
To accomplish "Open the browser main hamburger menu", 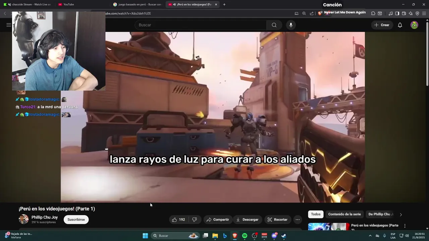I will [x=424, y=13].
